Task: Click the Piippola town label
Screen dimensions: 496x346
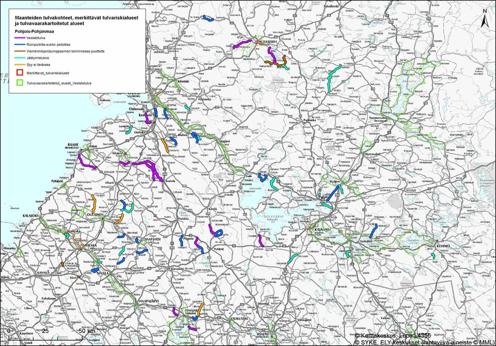Action: click(x=188, y=239)
